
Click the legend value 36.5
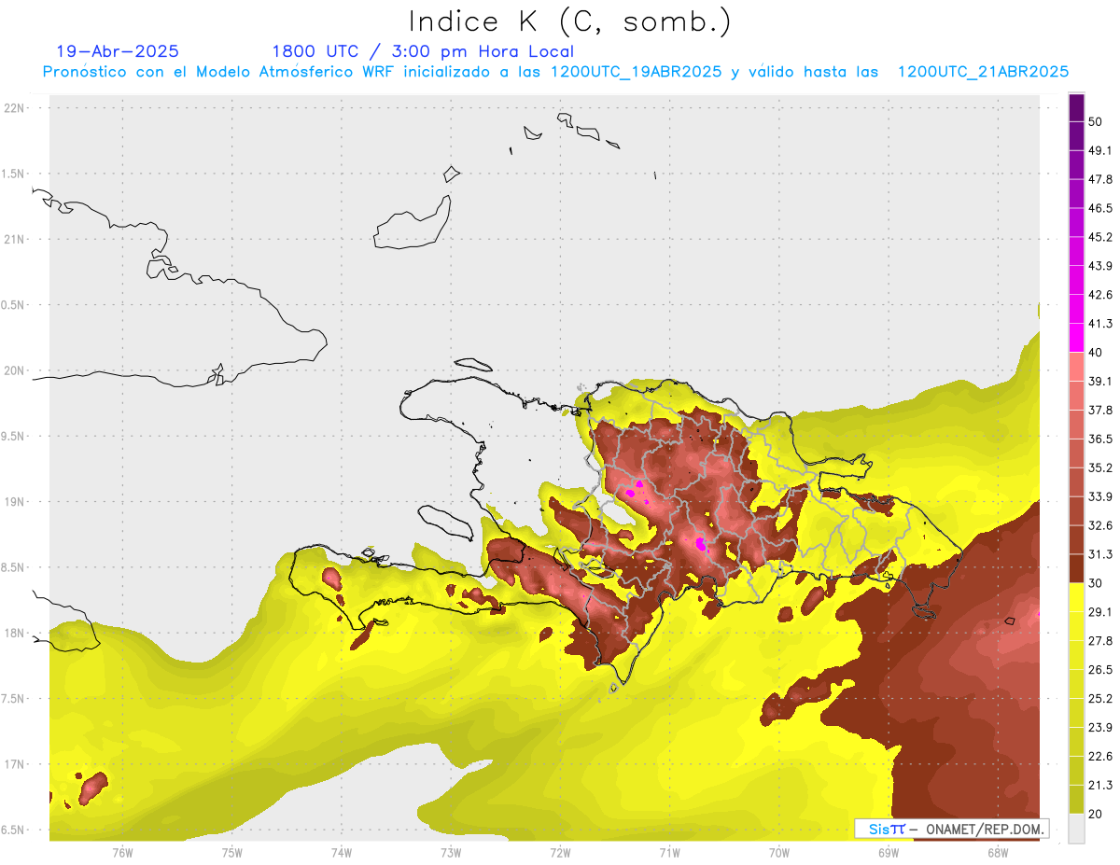click(1100, 439)
